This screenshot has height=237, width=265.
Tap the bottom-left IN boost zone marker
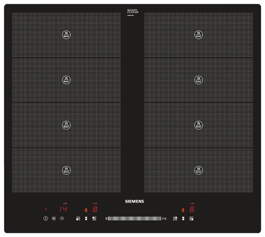tap(66, 170)
